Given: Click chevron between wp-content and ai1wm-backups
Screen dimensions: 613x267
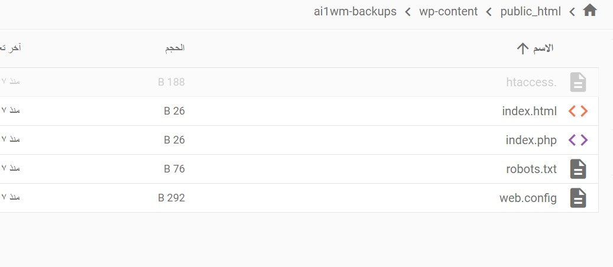Looking at the screenshot, I should pos(408,11).
